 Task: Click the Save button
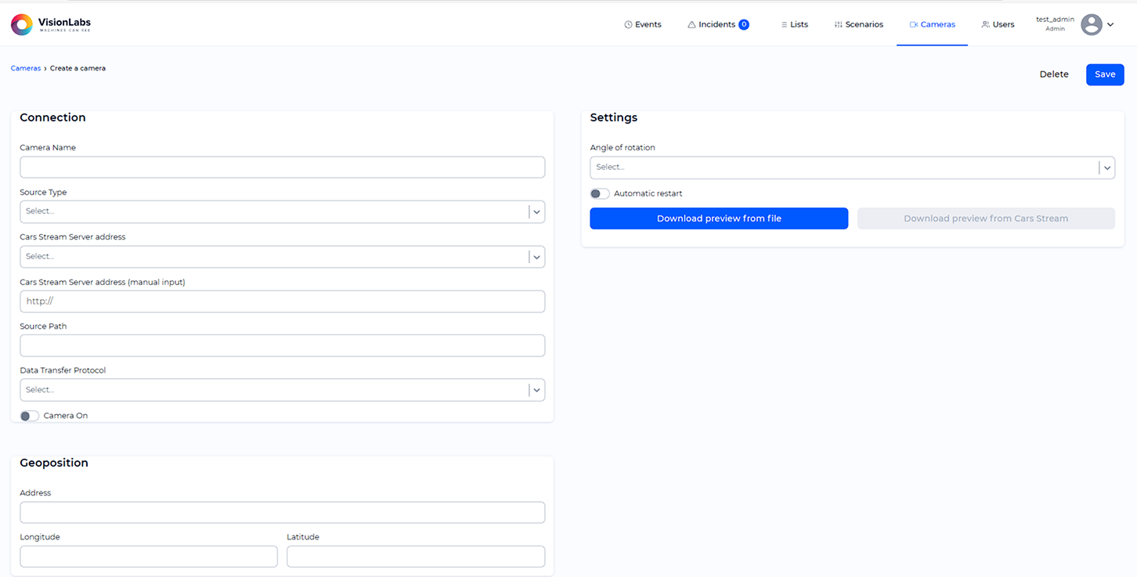pos(1104,74)
